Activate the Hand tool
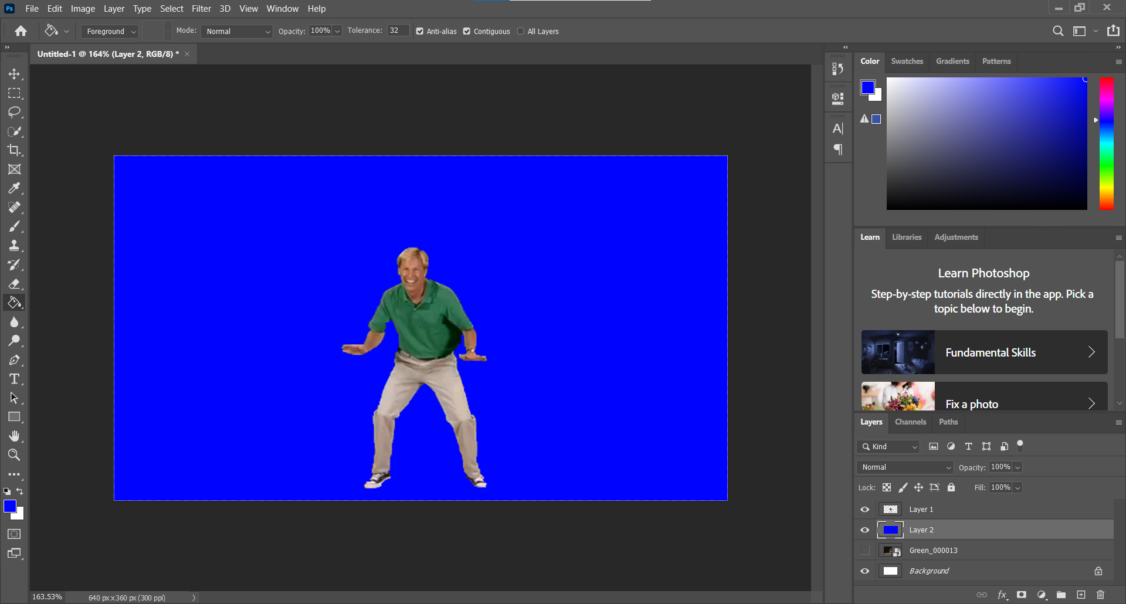Image resolution: width=1126 pixels, height=604 pixels. [14, 436]
